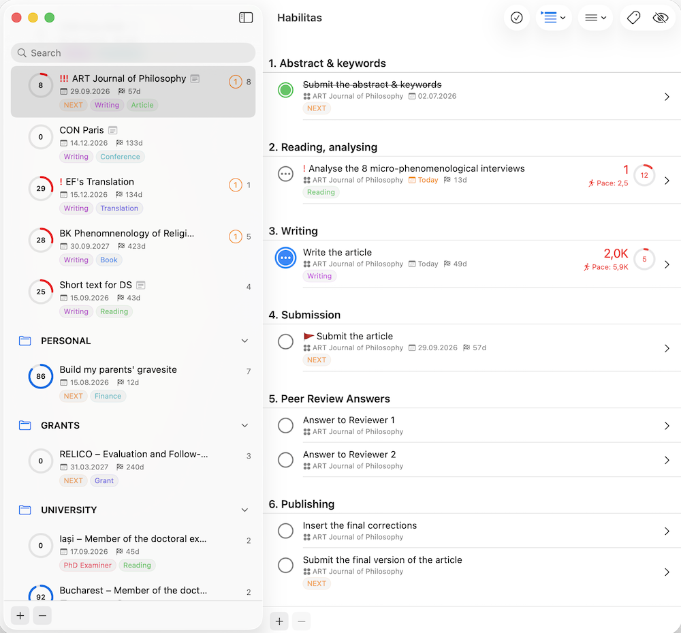Click the UNIVERSITY folder icon
Screen dimensions: 681x633
click(x=25, y=510)
